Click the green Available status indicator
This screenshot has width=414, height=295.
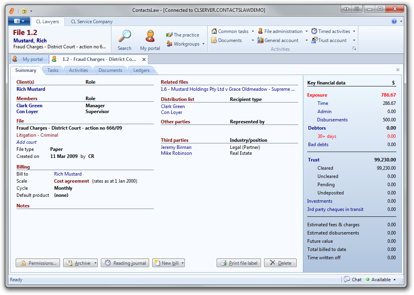(368, 279)
